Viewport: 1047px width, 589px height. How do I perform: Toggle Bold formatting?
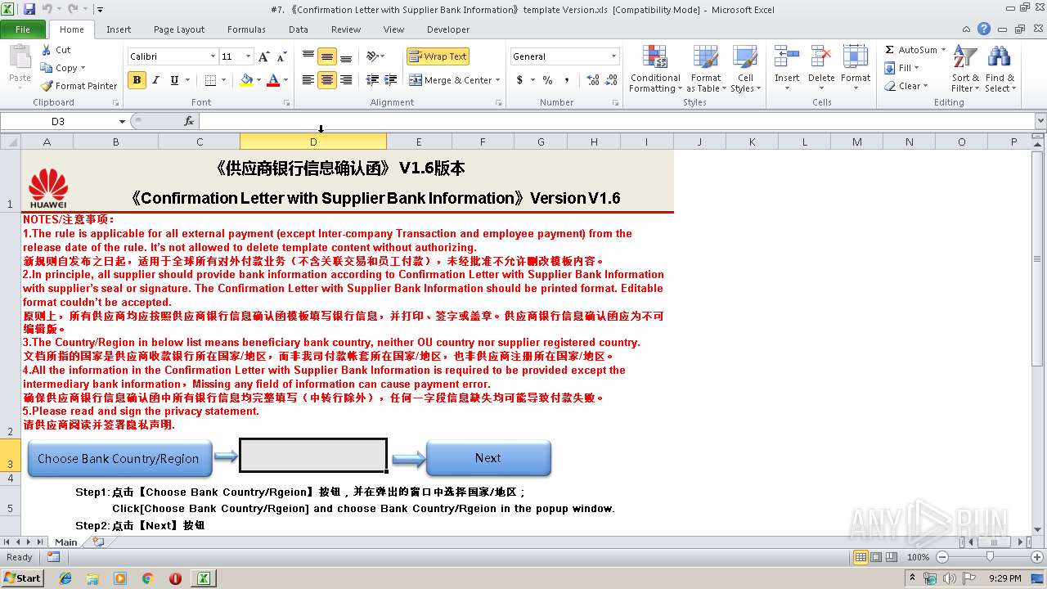137,80
